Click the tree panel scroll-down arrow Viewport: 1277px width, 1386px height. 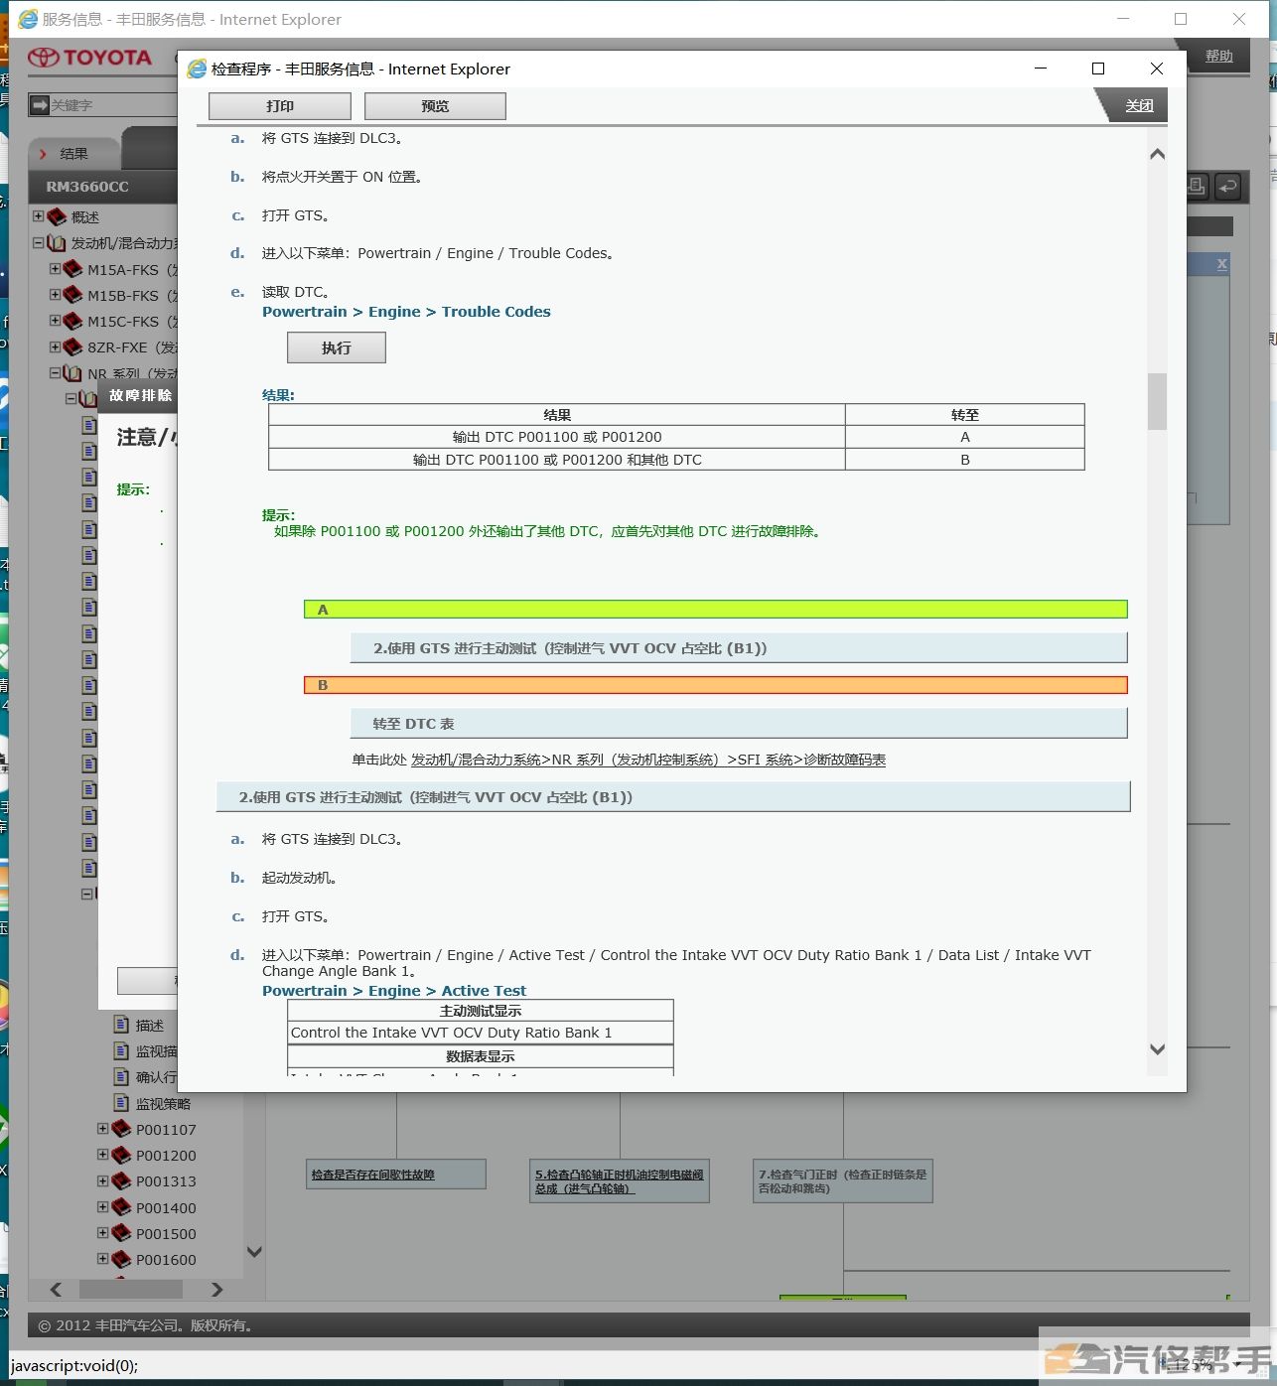[x=254, y=1252]
